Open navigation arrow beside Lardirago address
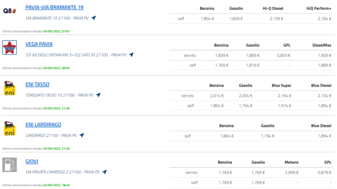This screenshot has width=337, height=189. [x=82, y=135]
